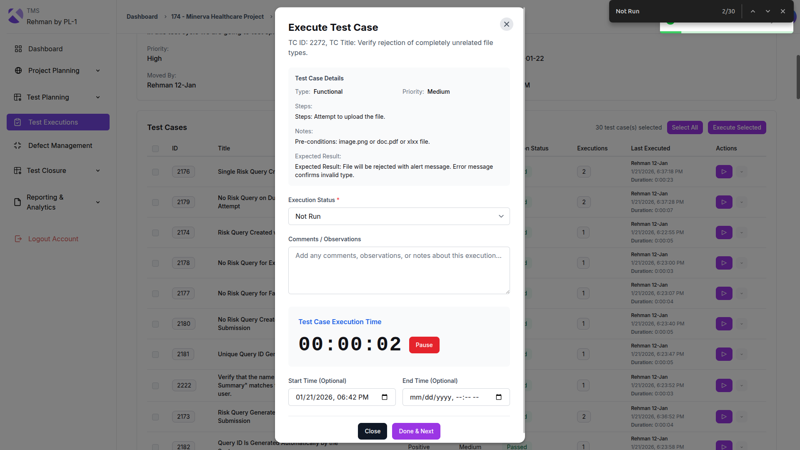Click the Project Planning globe icon
This screenshot has height=450, width=800.
(x=18, y=70)
